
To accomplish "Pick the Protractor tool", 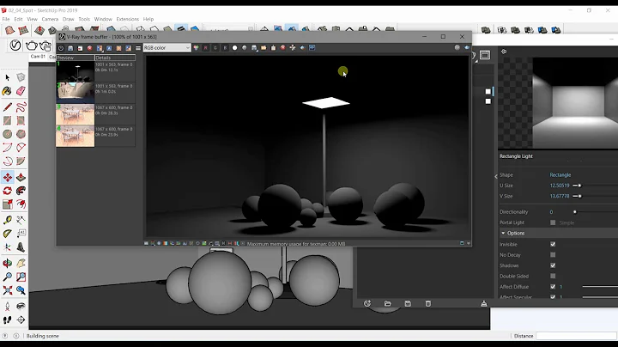I will coord(8,234).
